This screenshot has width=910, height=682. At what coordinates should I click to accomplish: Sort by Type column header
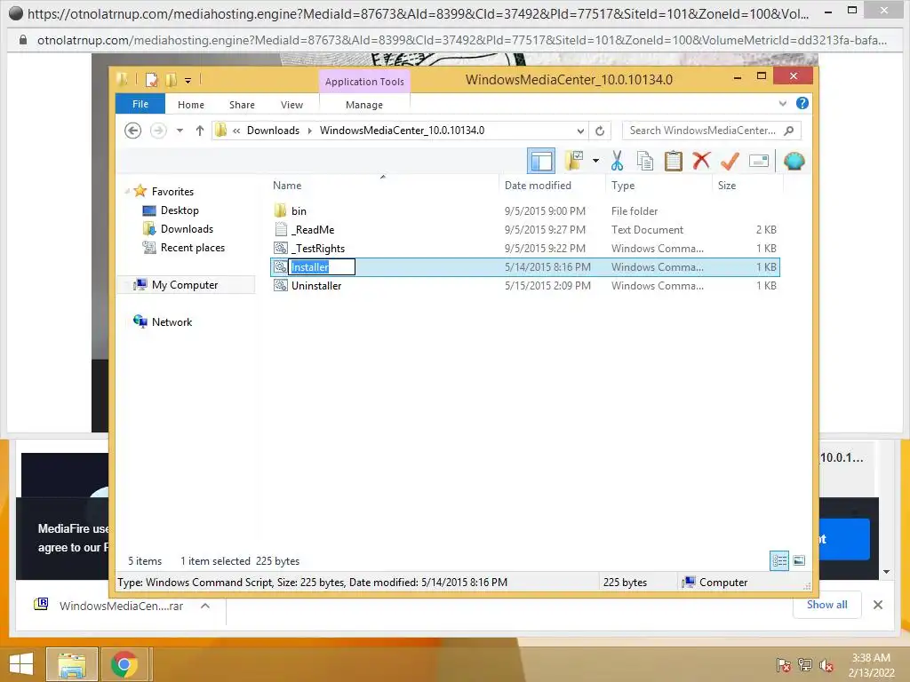pos(623,186)
